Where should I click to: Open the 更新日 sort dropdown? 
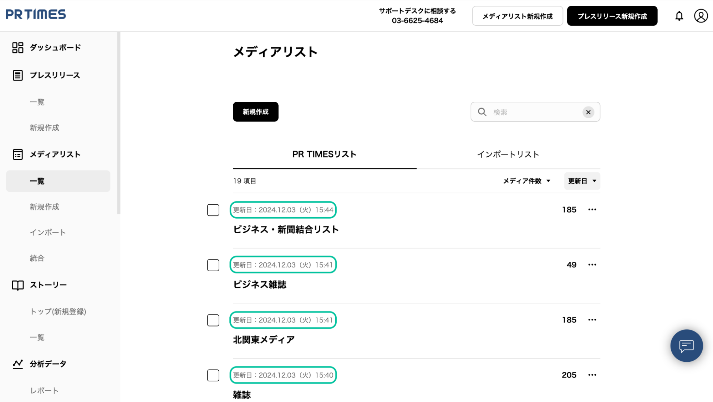click(x=582, y=181)
